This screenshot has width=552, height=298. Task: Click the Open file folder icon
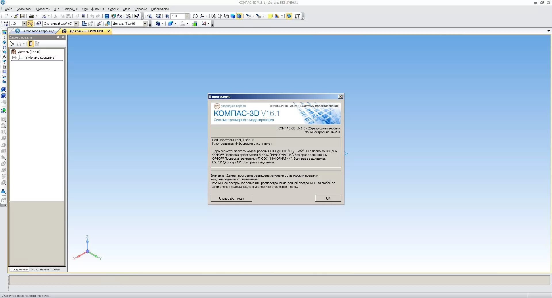(x=16, y=16)
